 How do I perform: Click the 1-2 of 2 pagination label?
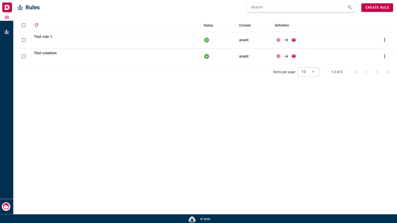337,72
